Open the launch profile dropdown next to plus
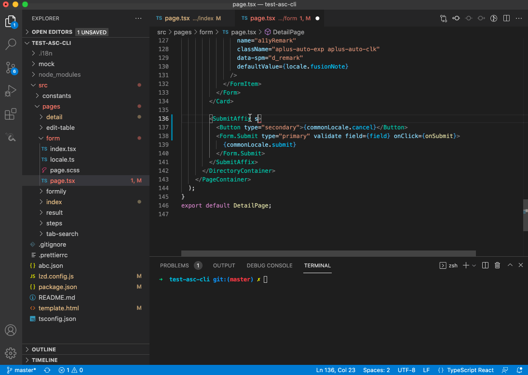The image size is (528, 375). 474,265
